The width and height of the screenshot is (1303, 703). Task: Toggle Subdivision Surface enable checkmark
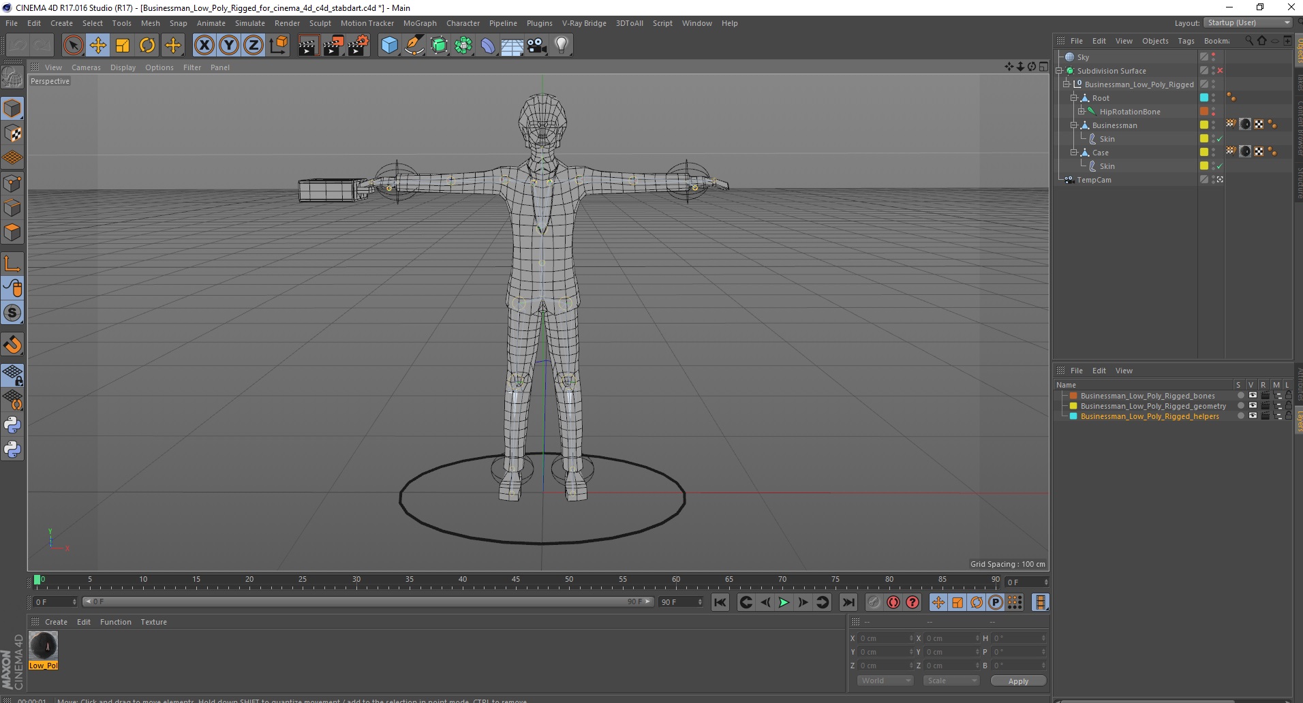pyautogui.click(x=1220, y=71)
